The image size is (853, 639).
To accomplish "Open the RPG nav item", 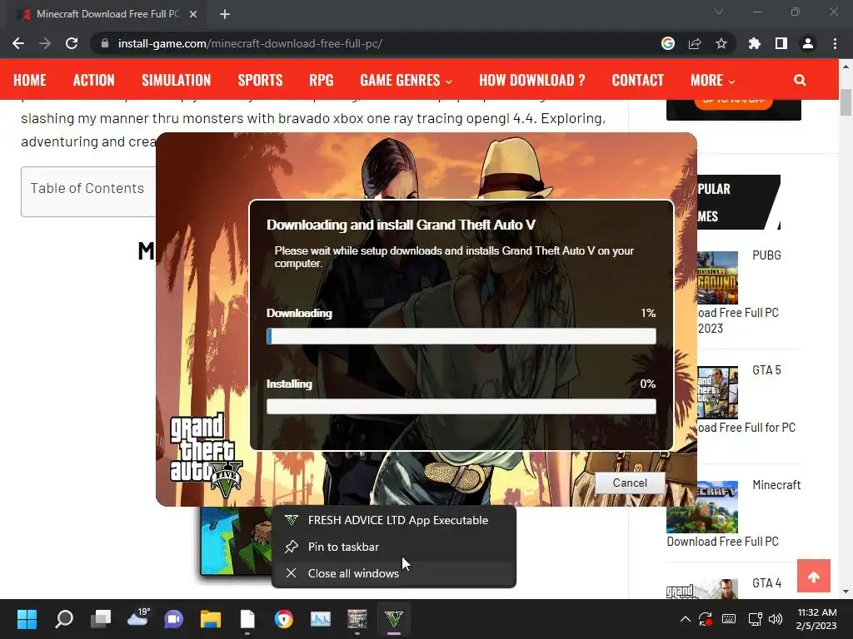I will (322, 80).
